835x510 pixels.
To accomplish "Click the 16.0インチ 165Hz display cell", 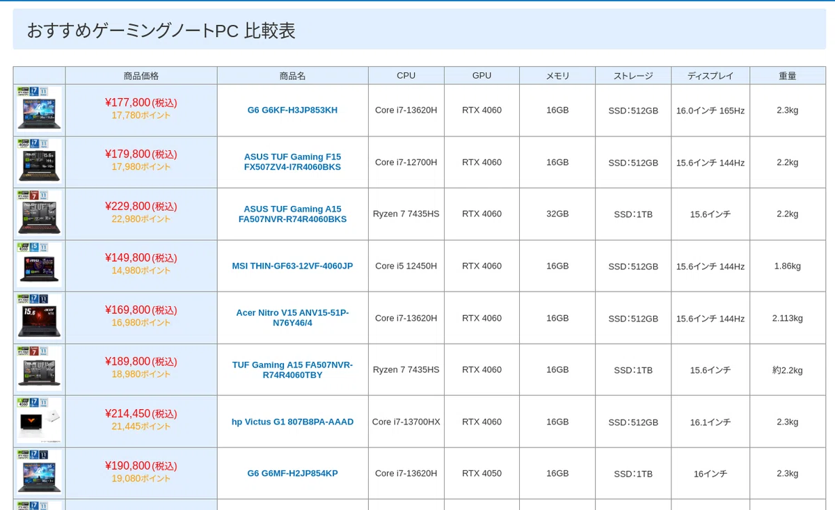I will [710, 111].
